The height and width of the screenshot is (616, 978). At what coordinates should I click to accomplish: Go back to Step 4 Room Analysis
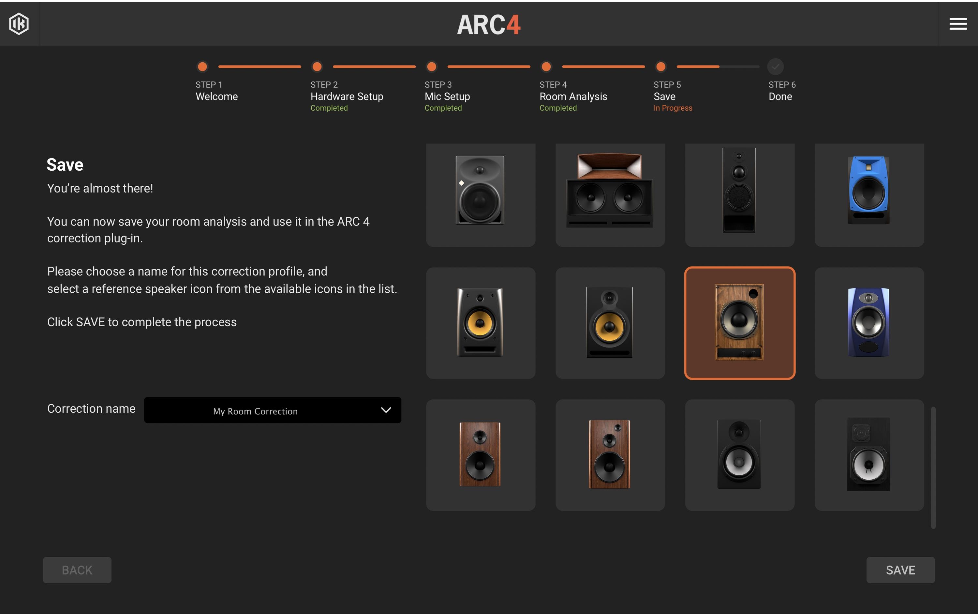click(x=546, y=67)
